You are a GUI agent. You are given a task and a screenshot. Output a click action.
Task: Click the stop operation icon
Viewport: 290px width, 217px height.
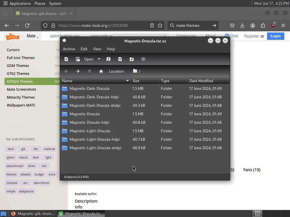pyautogui.click(x=143, y=59)
